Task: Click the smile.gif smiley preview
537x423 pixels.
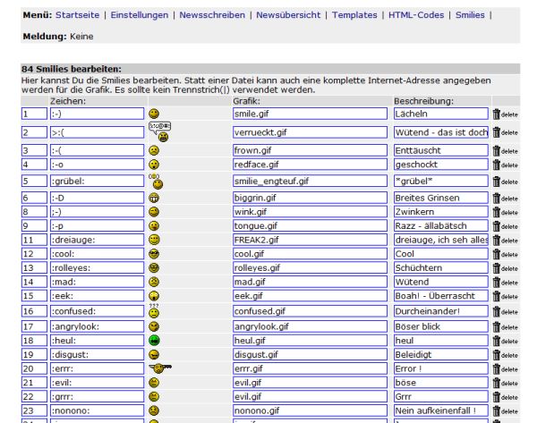Action: [154, 114]
